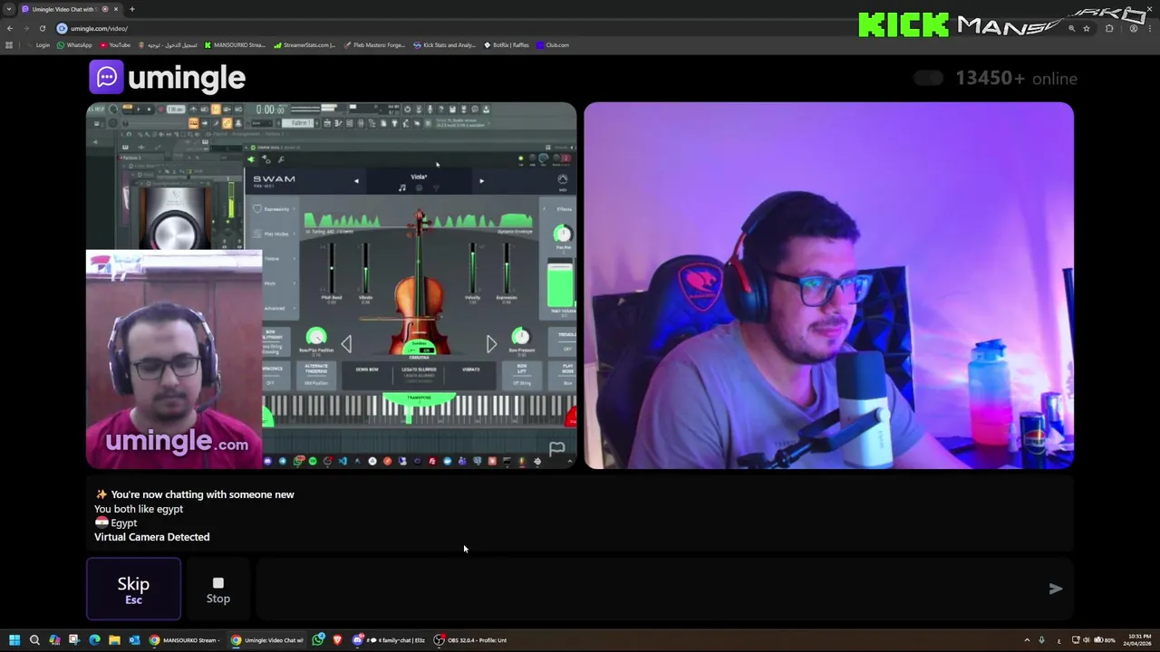The height and width of the screenshot is (652, 1160).
Task: Switch to MANSOURKO Stream Chrome window
Action: click(x=184, y=640)
